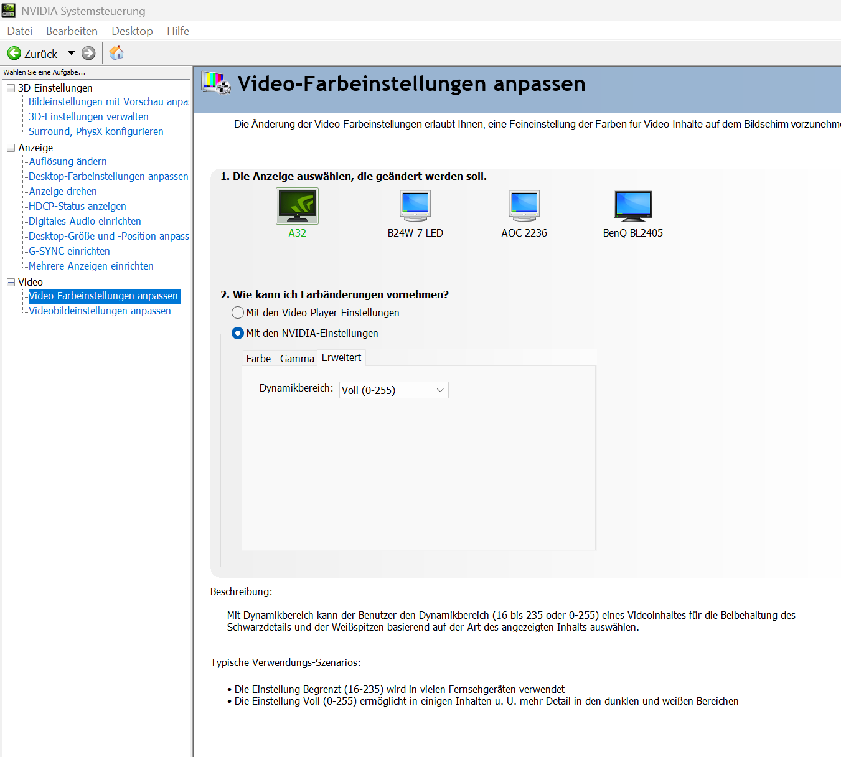Collapse the Anzeige tree node
Image resolution: width=841 pixels, height=757 pixels.
pyautogui.click(x=11, y=148)
